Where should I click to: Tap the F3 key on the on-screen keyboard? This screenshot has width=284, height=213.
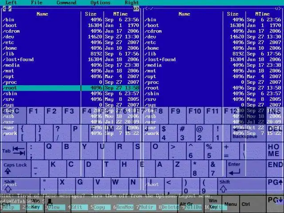[71, 115]
